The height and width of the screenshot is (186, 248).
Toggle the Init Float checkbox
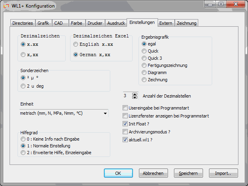[125, 124]
